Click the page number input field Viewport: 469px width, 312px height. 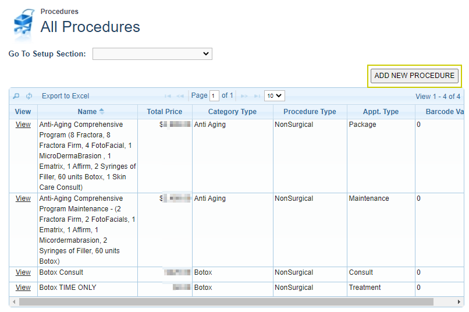(x=214, y=96)
